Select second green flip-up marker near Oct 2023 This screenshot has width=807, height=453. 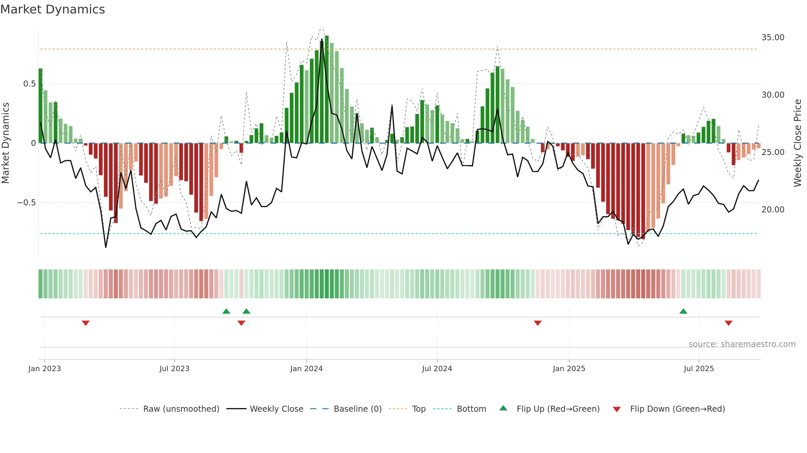[x=246, y=311]
